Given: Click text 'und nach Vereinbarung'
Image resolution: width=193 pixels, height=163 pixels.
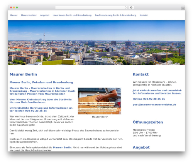Looking at the screenshot, I should [x=147, y=136].
